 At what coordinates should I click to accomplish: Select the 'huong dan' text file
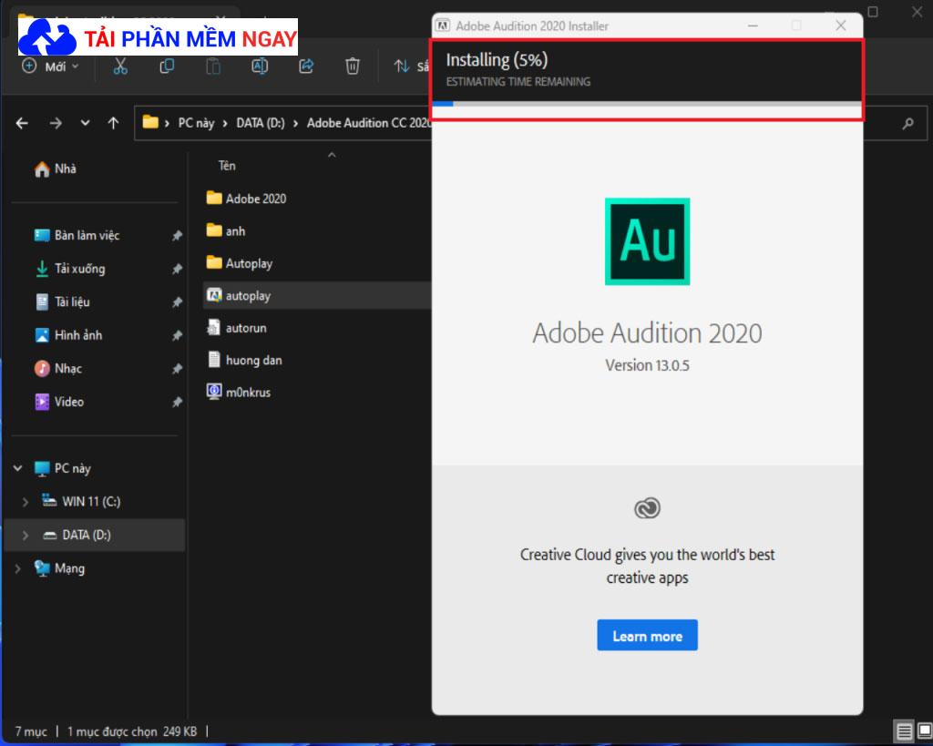253,360
